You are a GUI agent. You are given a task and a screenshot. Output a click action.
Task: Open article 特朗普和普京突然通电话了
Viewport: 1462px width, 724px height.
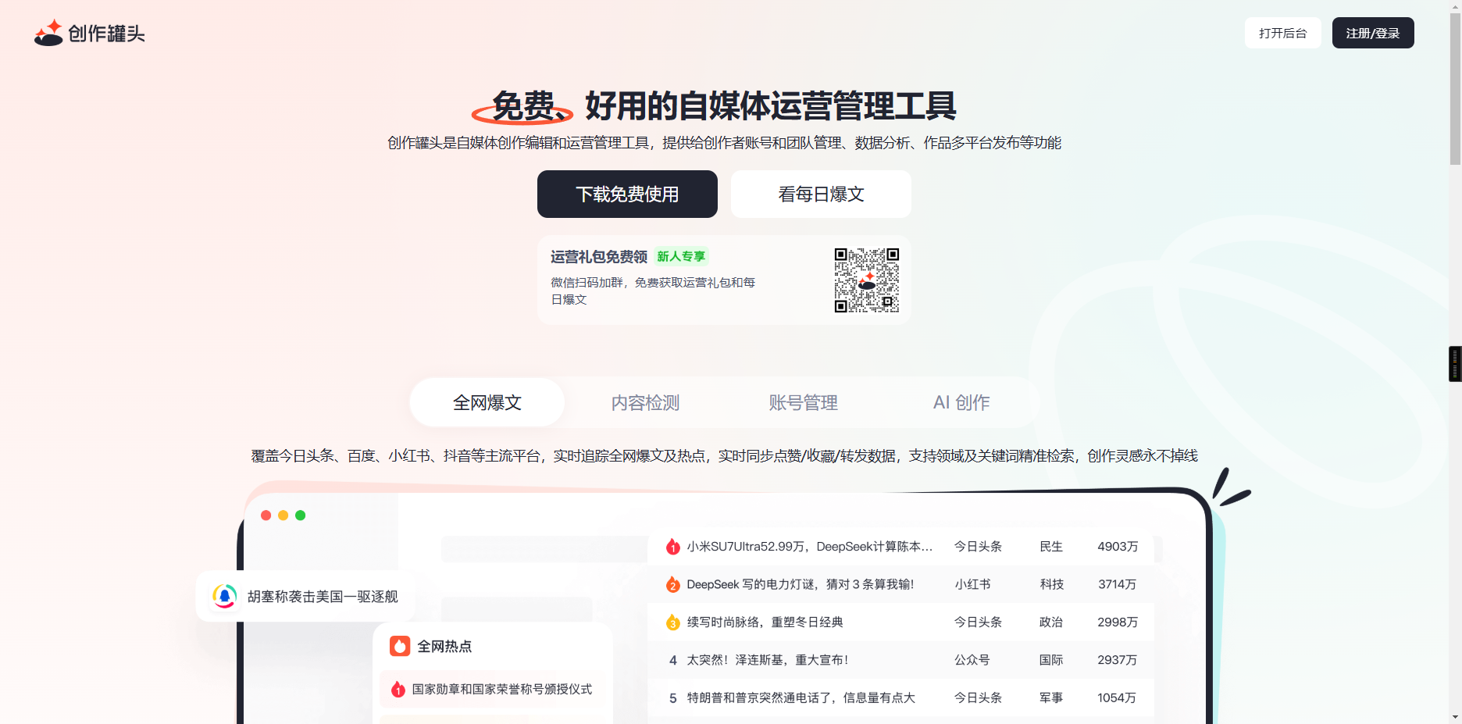[x=801, y=697]
